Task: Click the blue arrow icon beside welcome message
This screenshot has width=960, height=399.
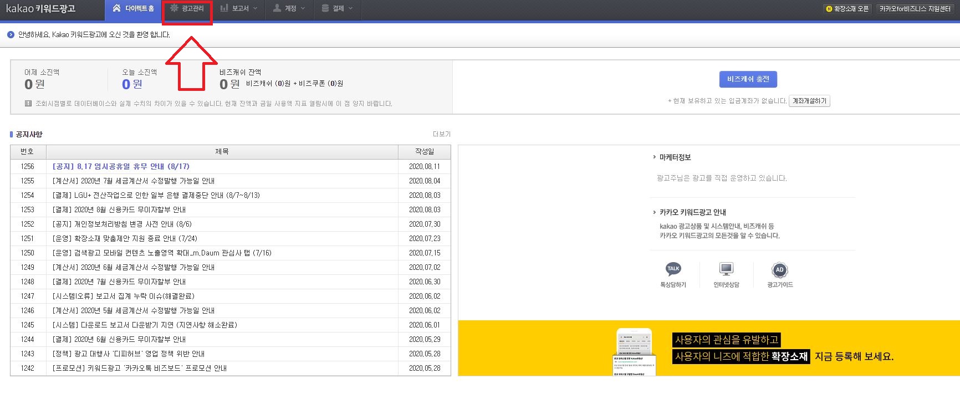Action: [x=11, y=35]
